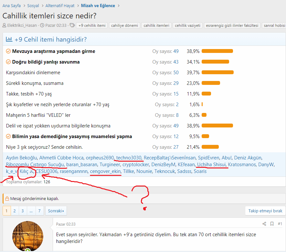View voters for Doğru bildiği yanlışı savunma (43)

pyautogui.click(x=176, y=62)
